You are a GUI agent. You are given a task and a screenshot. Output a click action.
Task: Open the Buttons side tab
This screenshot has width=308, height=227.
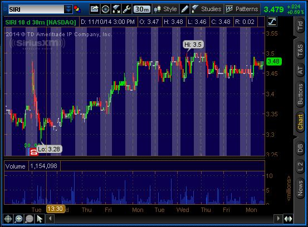point(300,94)
